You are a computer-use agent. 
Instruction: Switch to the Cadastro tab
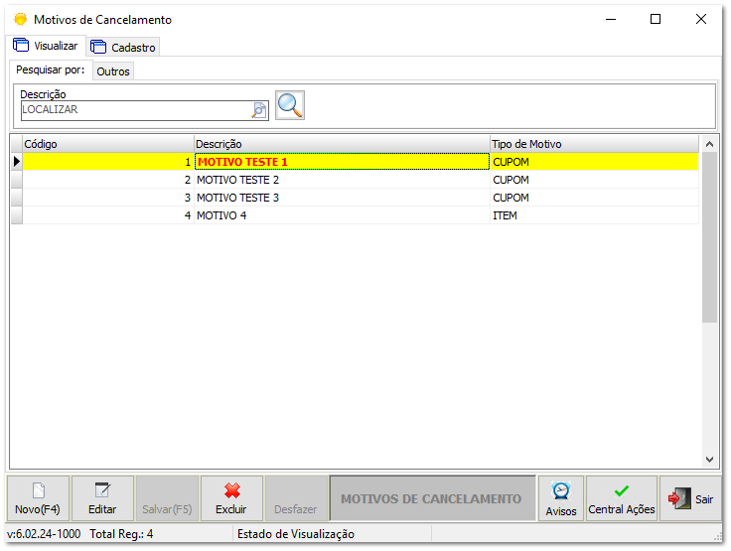point(123,47)
